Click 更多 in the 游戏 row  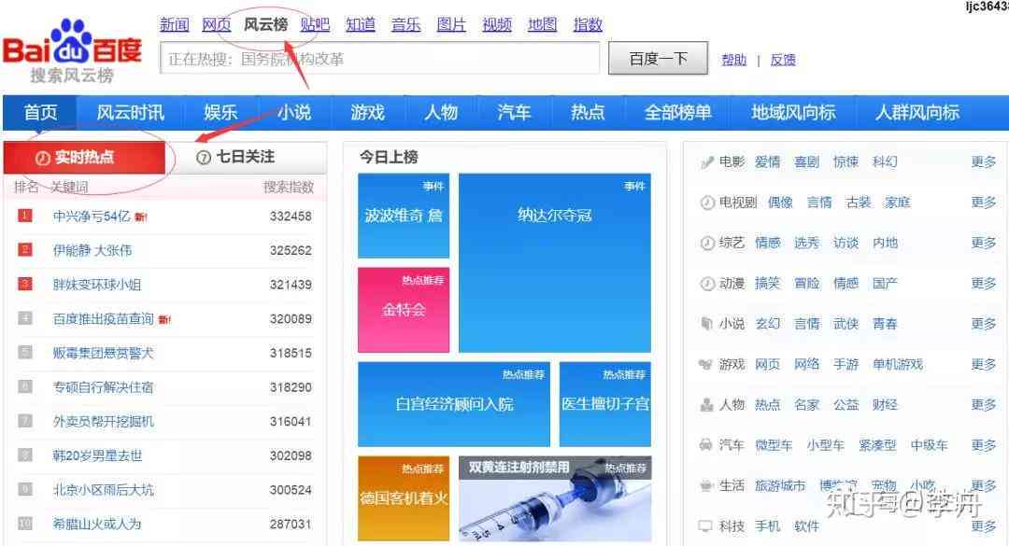click(983, 364)
